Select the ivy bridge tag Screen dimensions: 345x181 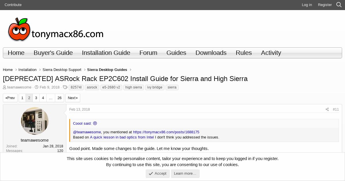[155, 87]
